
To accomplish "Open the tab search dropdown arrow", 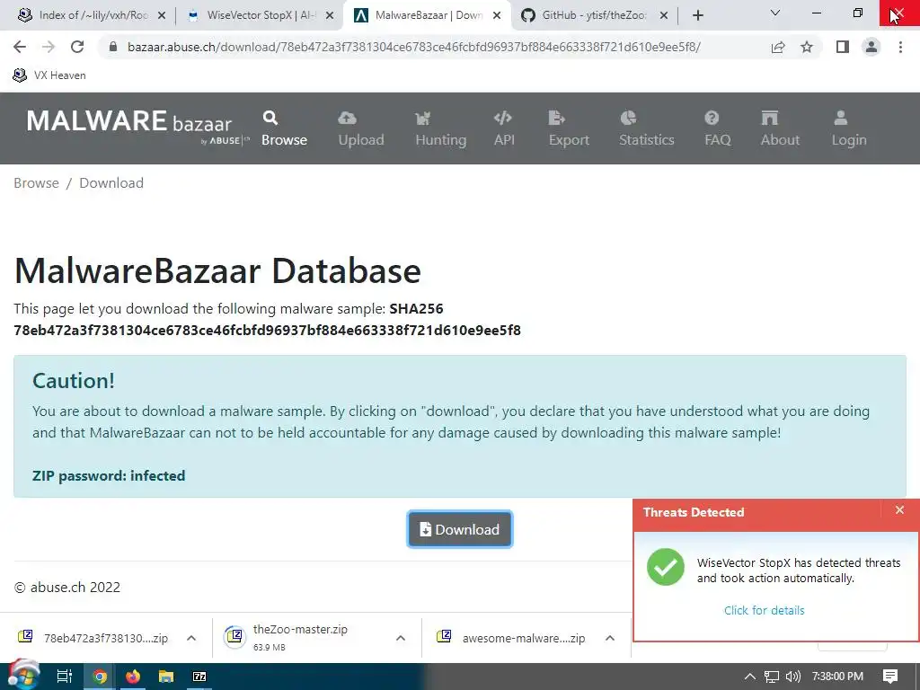I will tap(775, 13).
